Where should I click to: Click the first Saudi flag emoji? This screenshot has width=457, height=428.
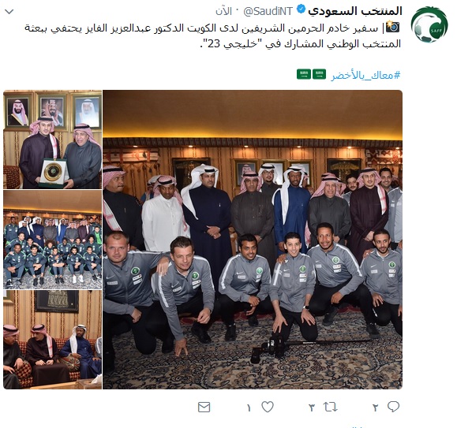(x=319, y=74)
